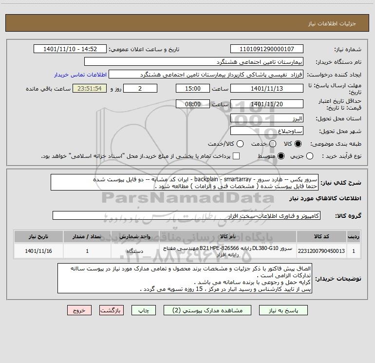The width and height of the screenshot is (375, 363).
Task: Click the تعداد / مقدار column header
Action: 87,237
